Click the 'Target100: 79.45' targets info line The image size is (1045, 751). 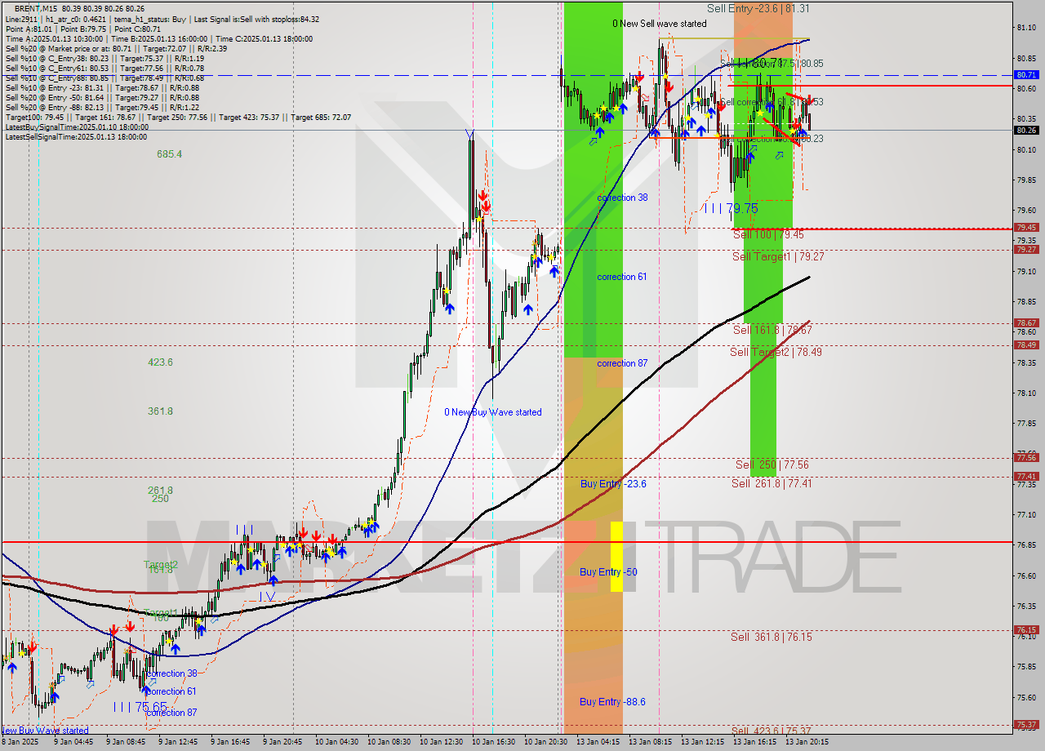pos(178,118)
